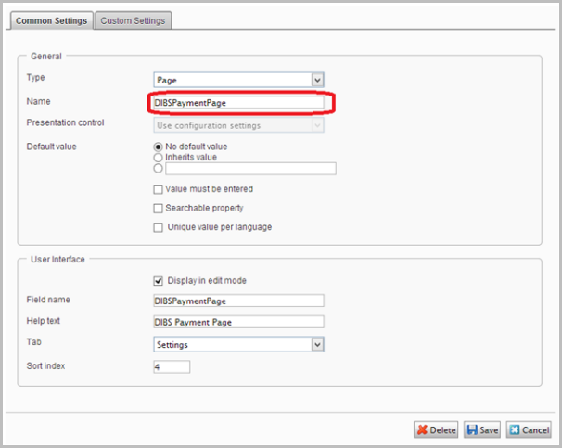Switch to the Custom Settings tab
This screenshot has height=448, width=562.
134,20
